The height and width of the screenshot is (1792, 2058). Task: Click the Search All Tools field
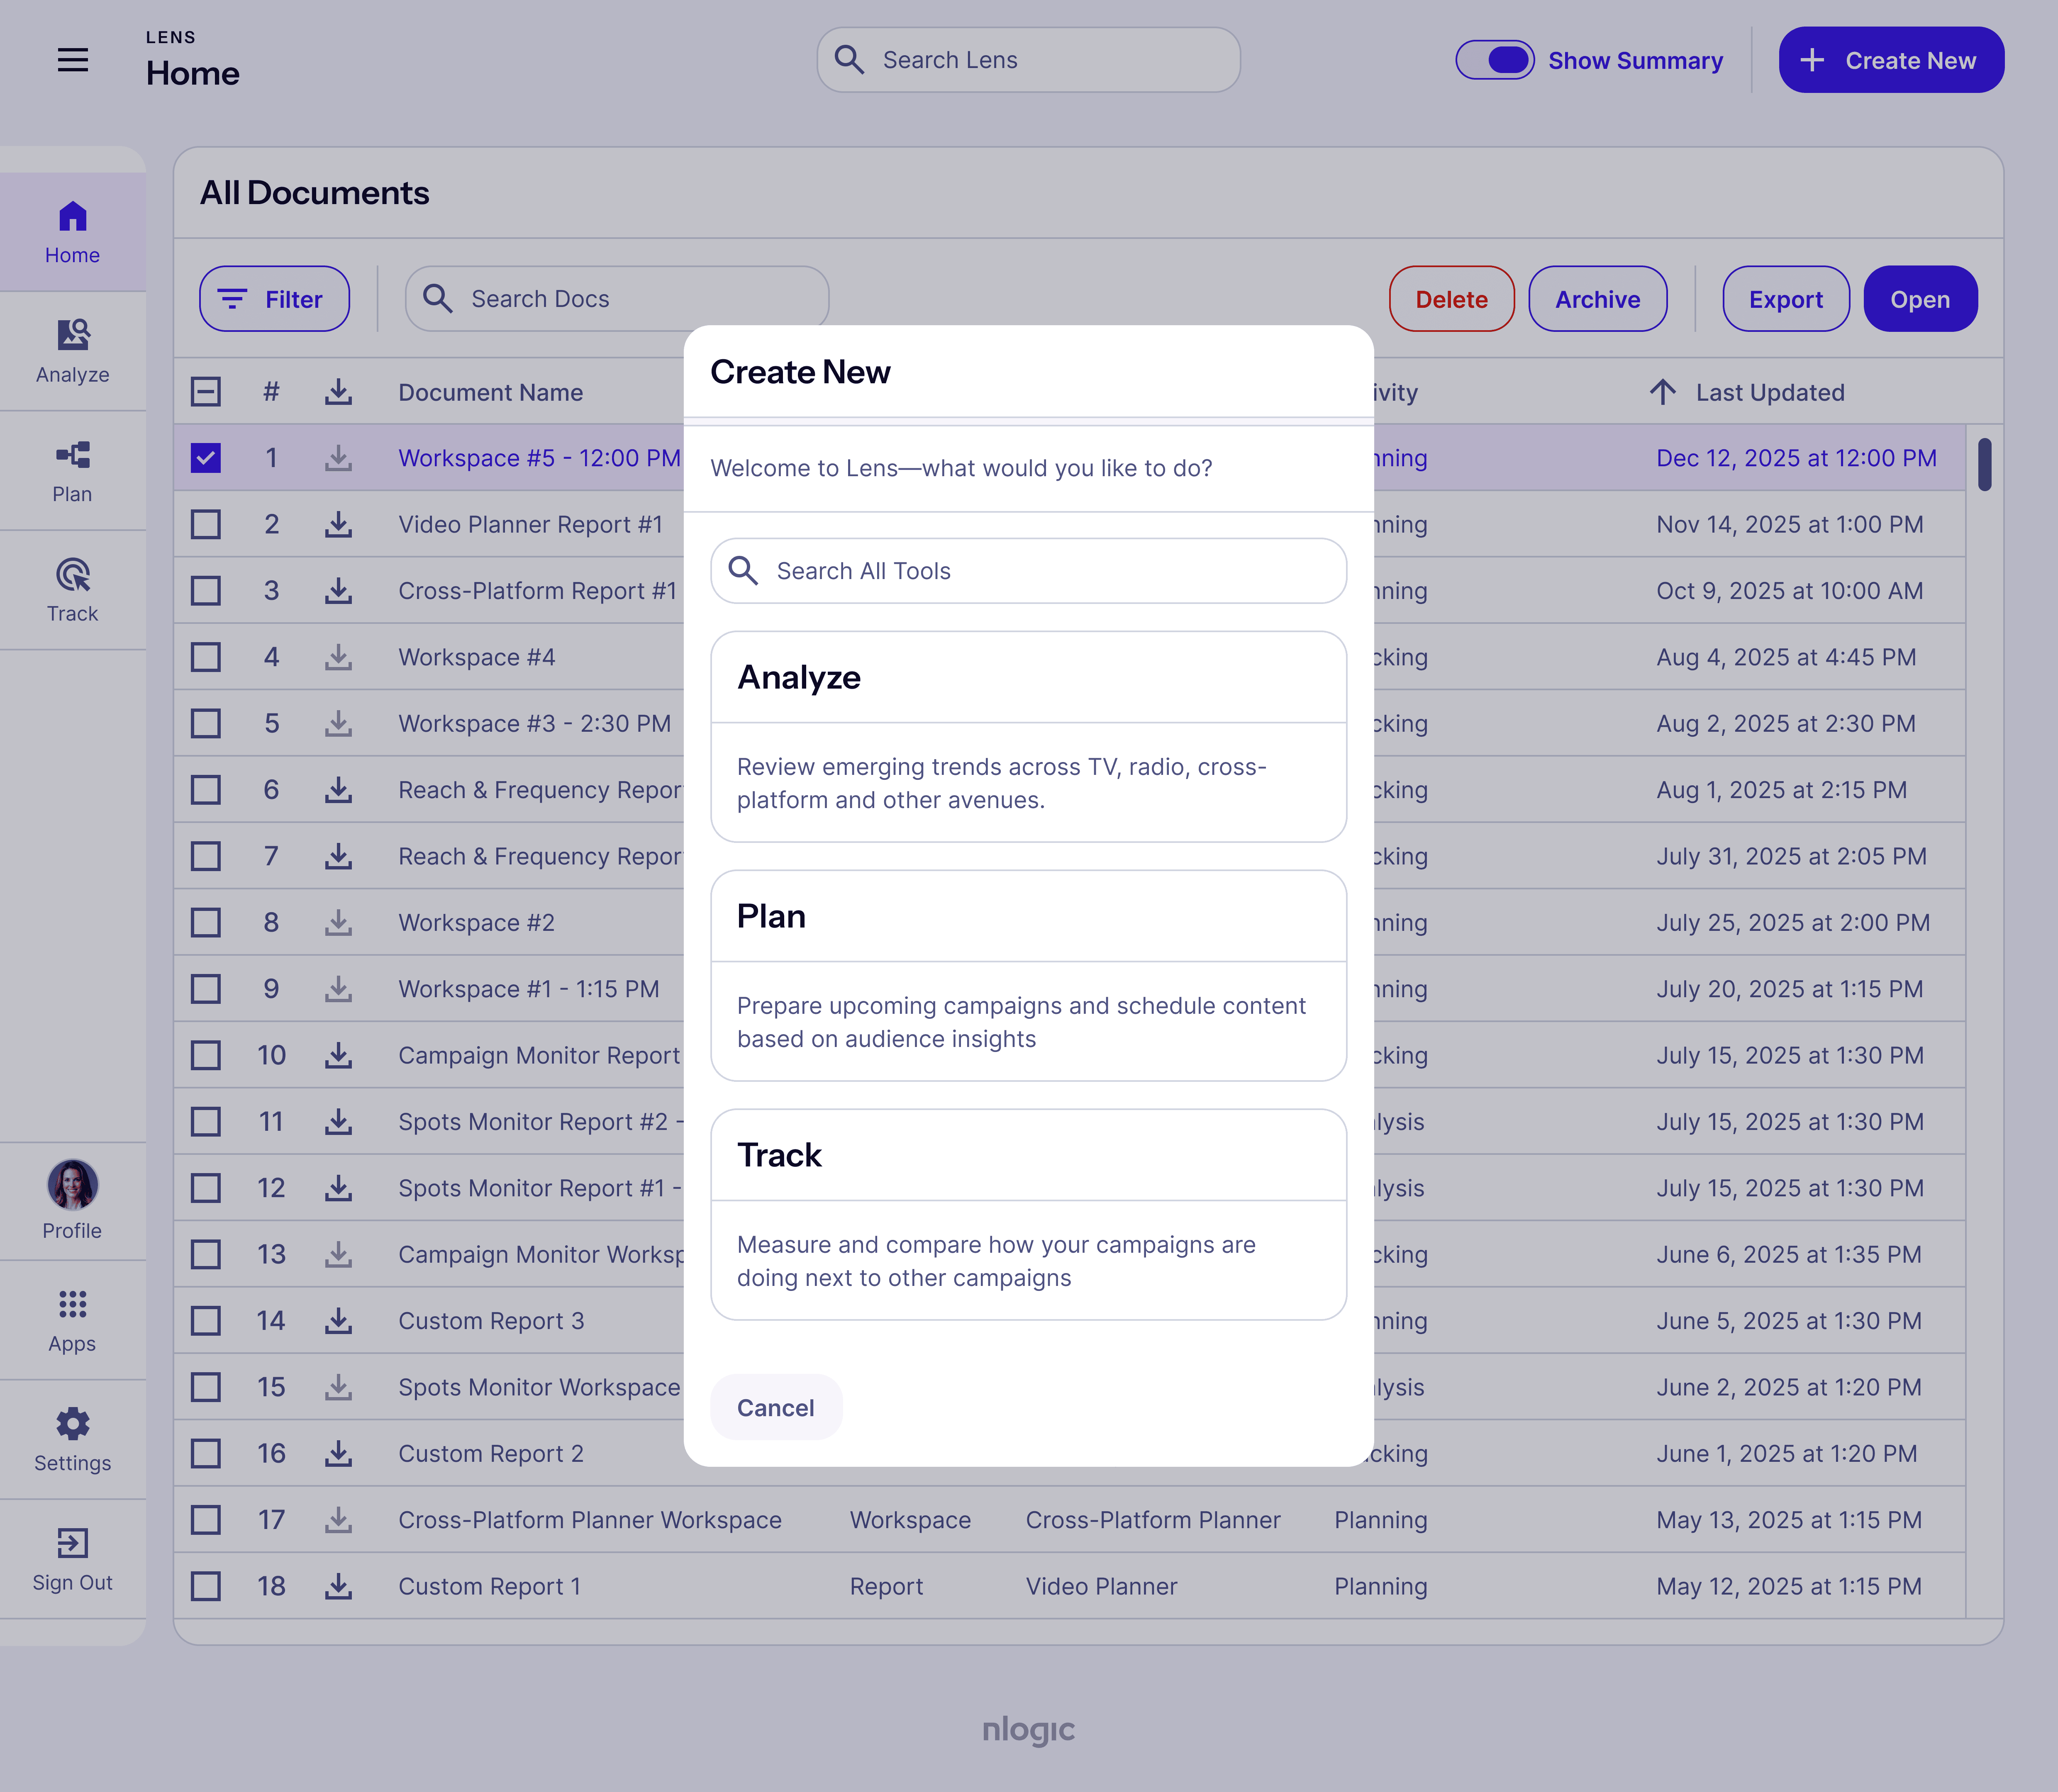click(x=1028, y=571)
